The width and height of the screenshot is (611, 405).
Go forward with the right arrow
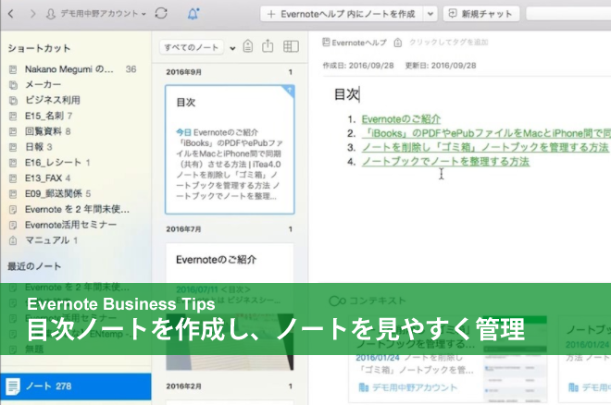point(32,14)
